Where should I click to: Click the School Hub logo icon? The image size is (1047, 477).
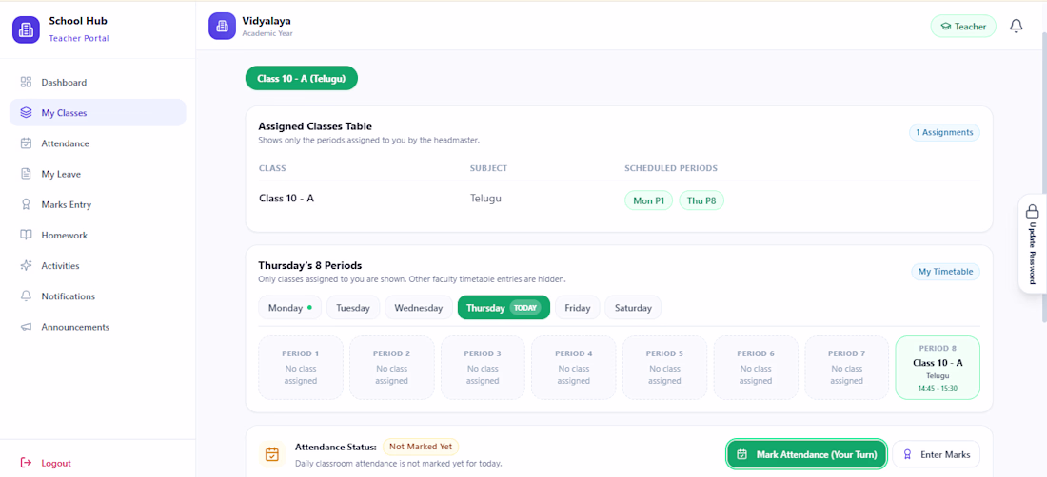[x=26, y=29]
